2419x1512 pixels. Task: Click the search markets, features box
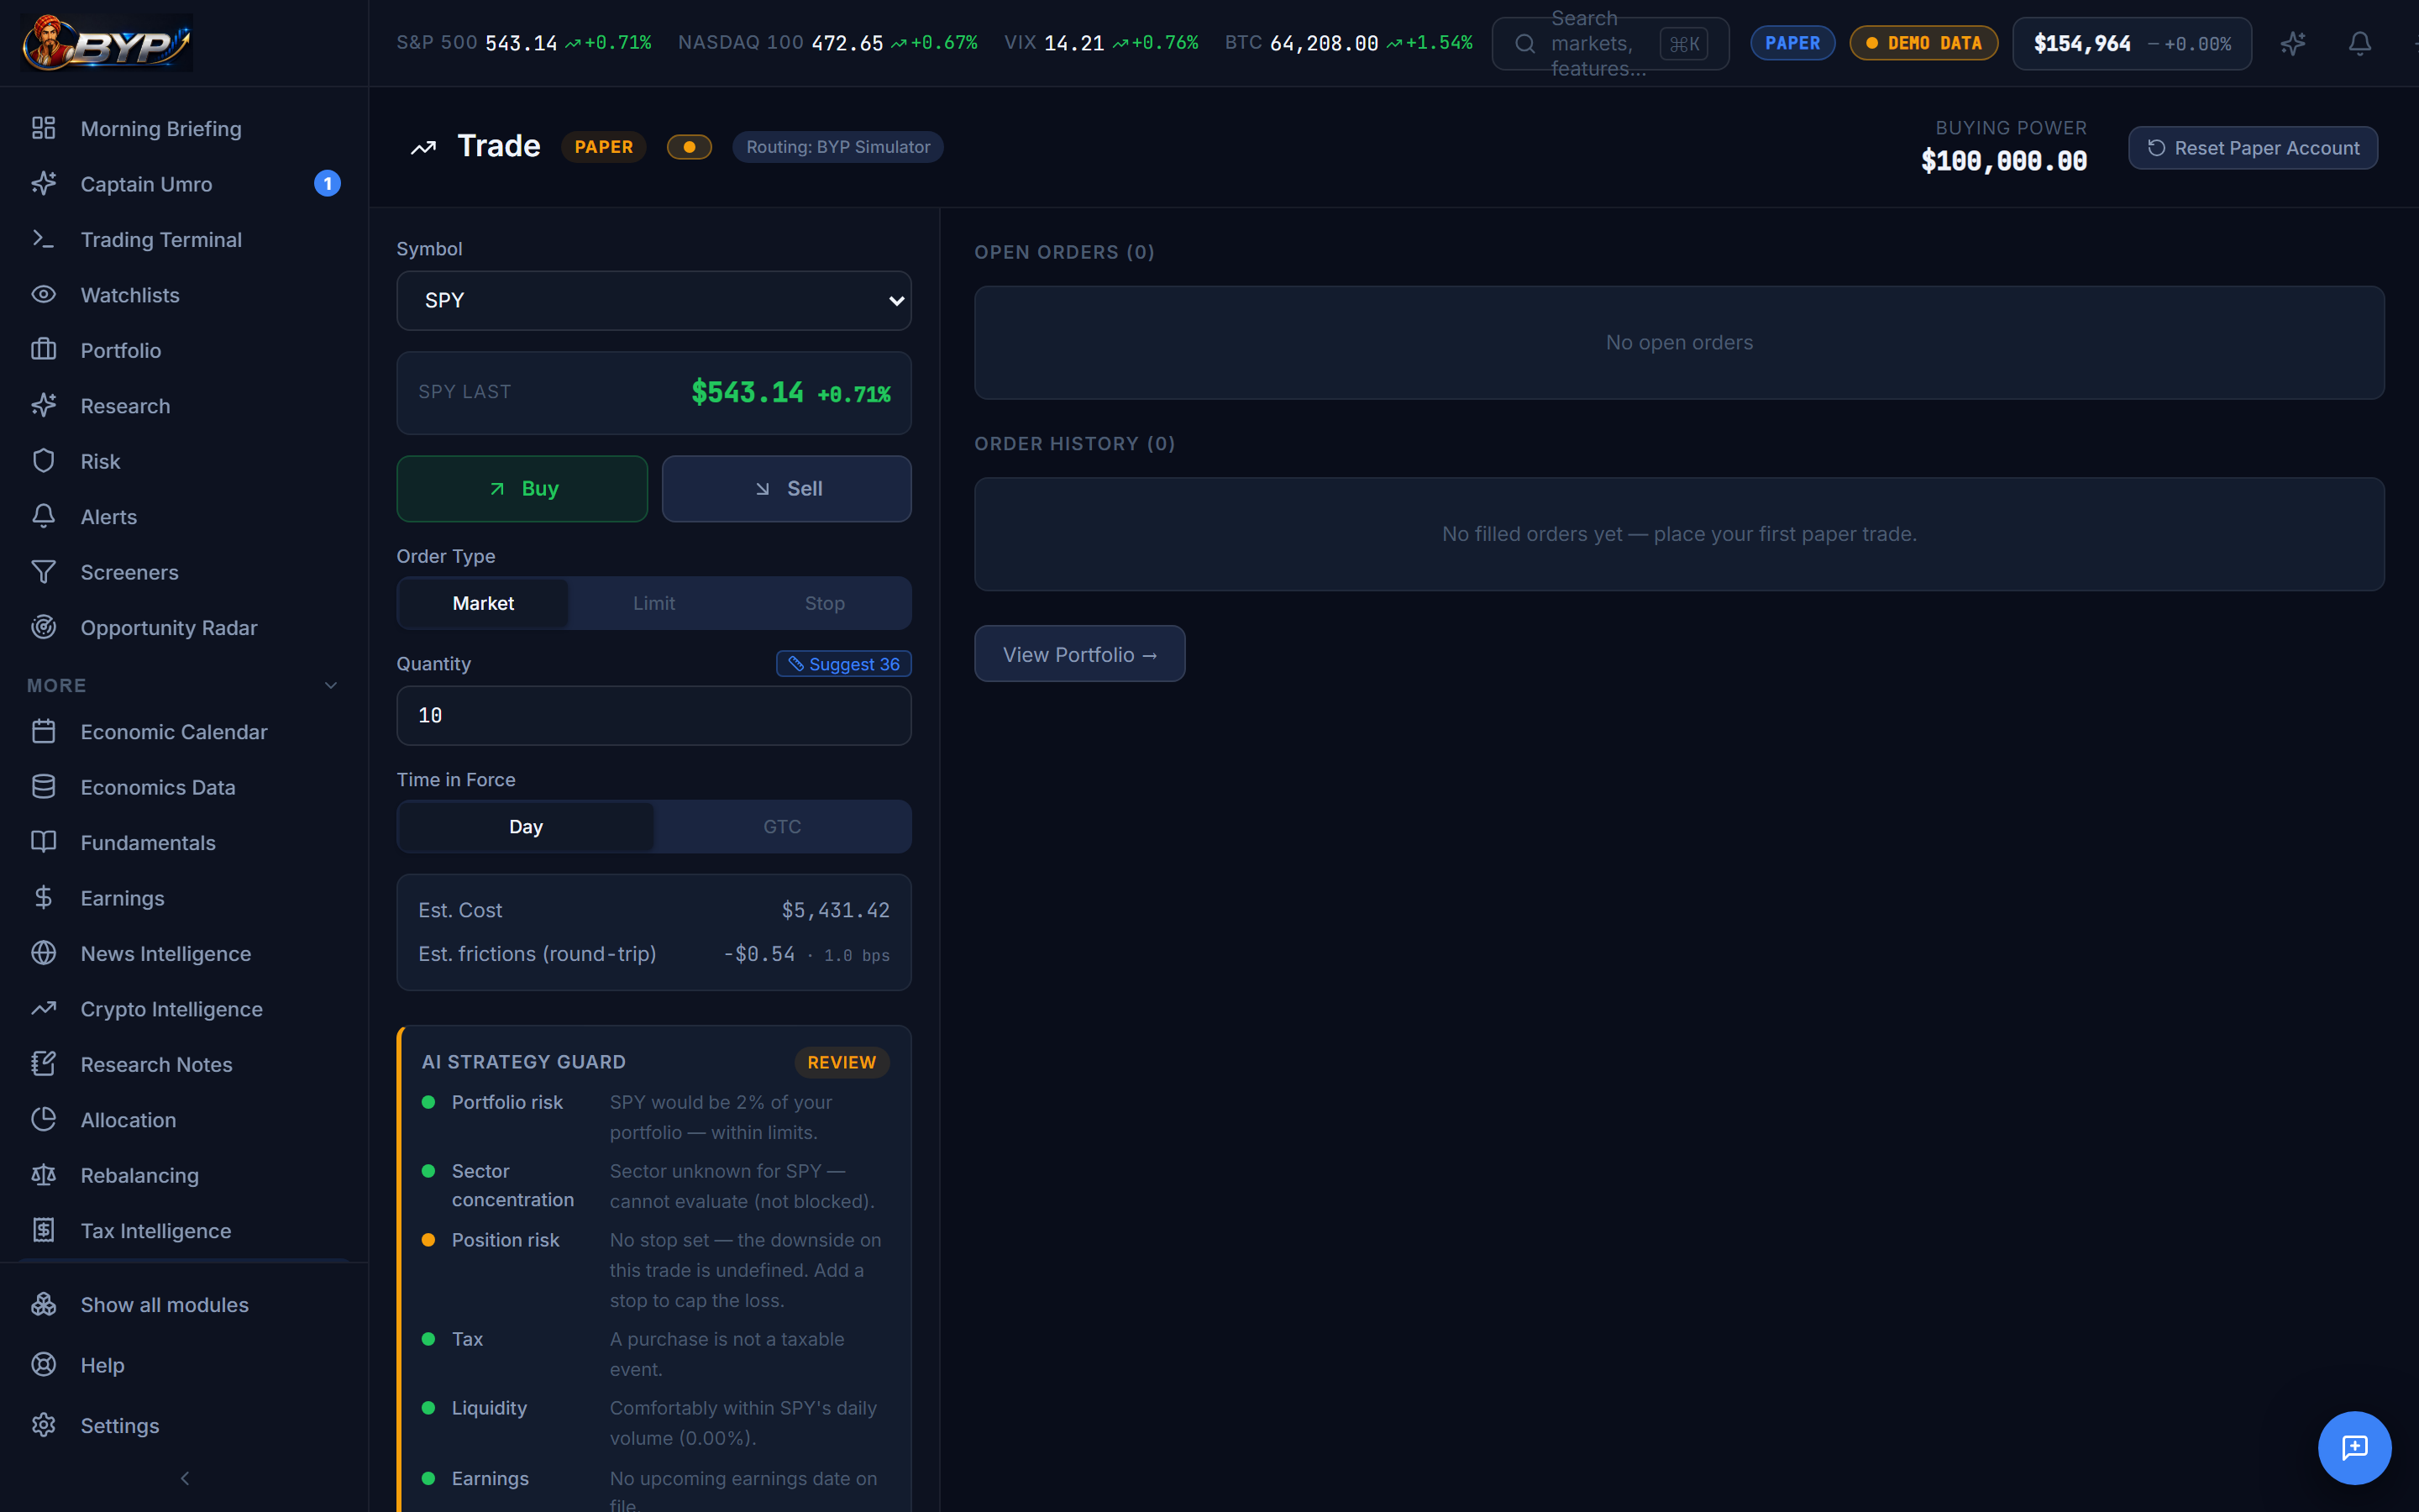coord(1610,43)
